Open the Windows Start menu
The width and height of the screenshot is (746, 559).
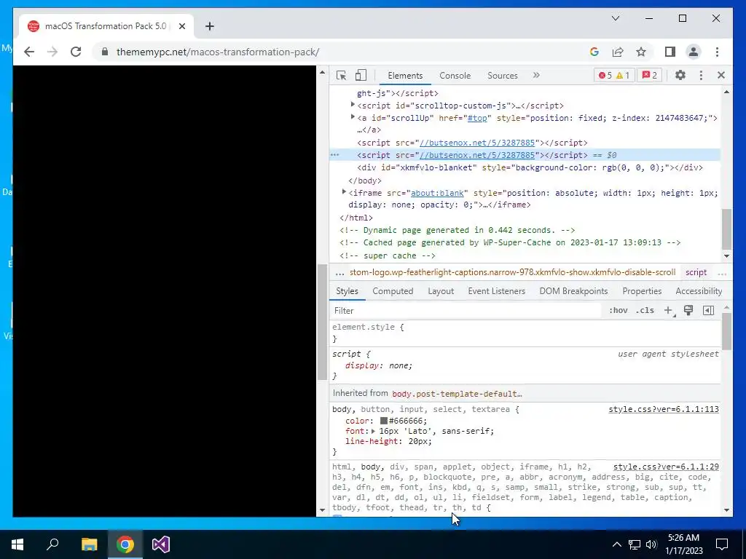17,544
